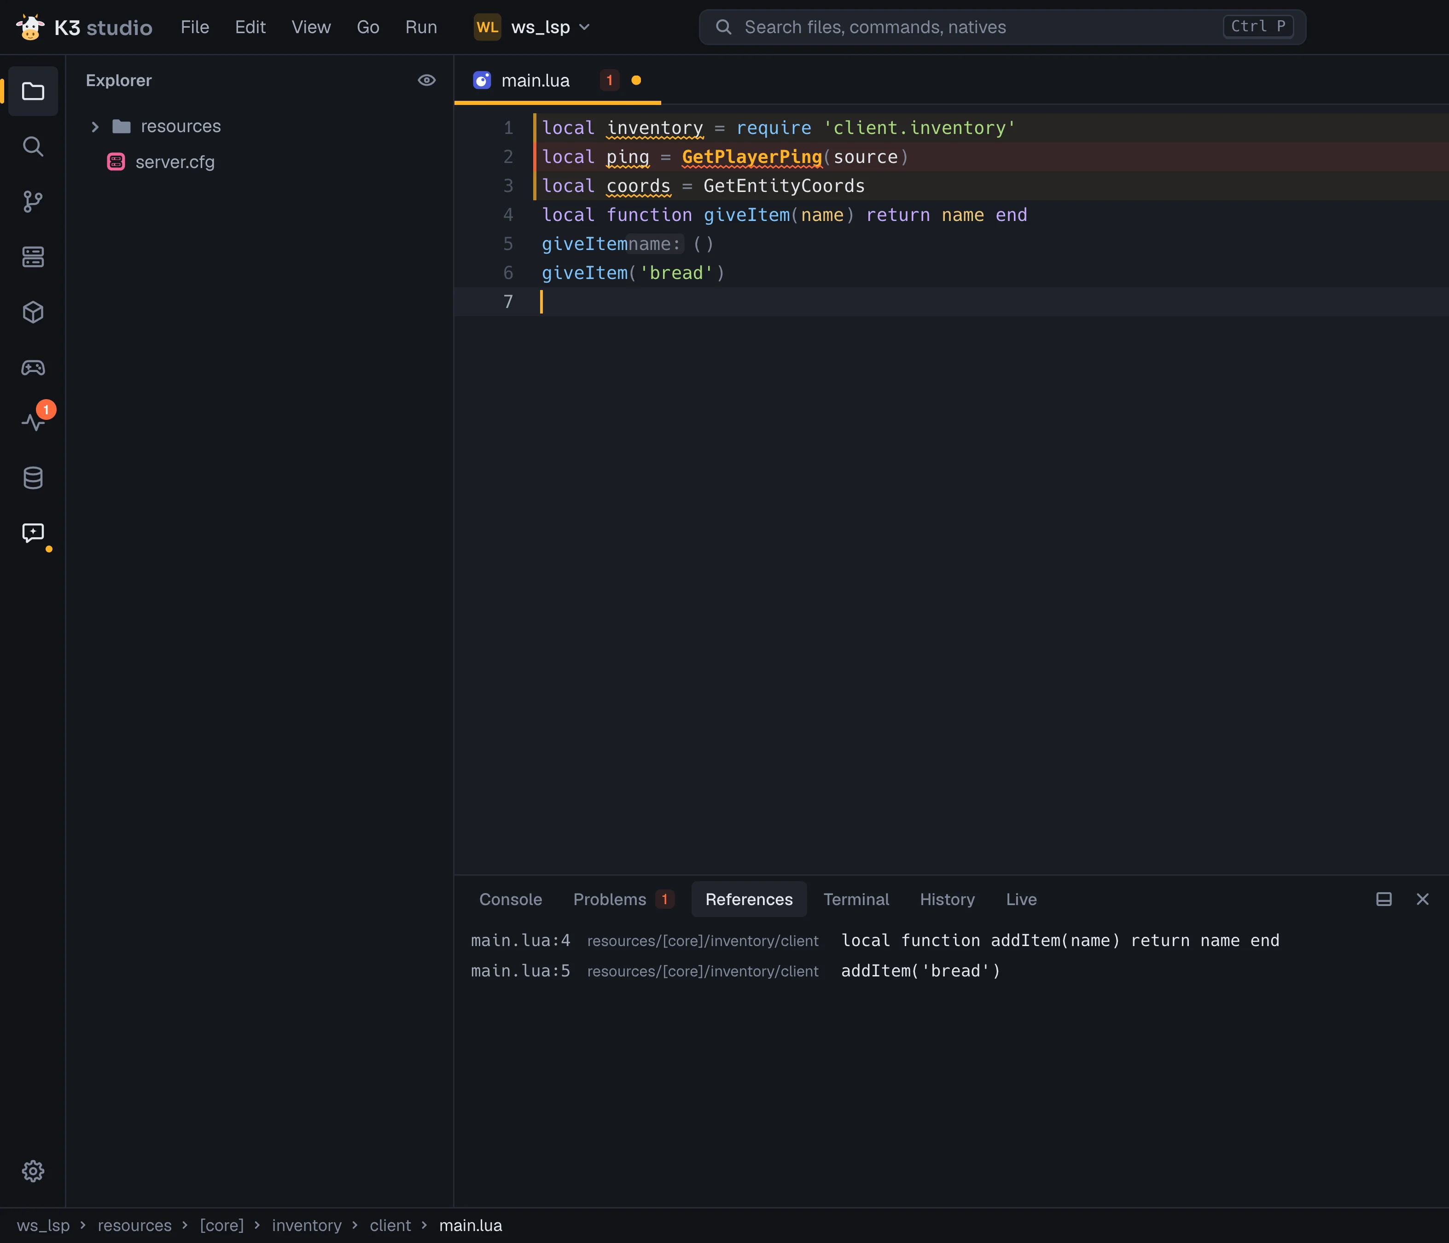The width and height of the screenshot is (1449, 1243).
Task: Expand the resources folder
Action: point(95,127)
